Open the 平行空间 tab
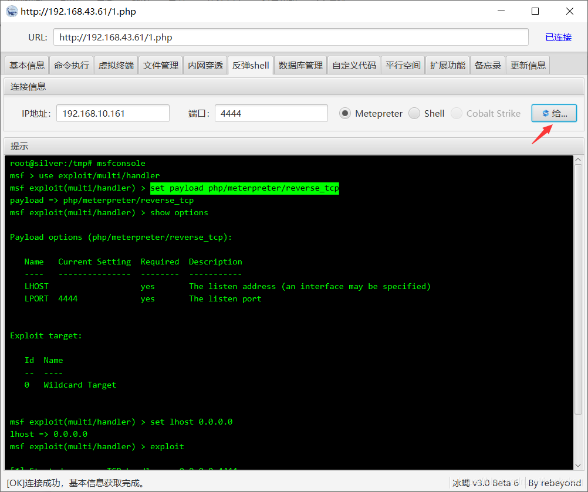This screenshot has width=588, height=492. (403, 65)
